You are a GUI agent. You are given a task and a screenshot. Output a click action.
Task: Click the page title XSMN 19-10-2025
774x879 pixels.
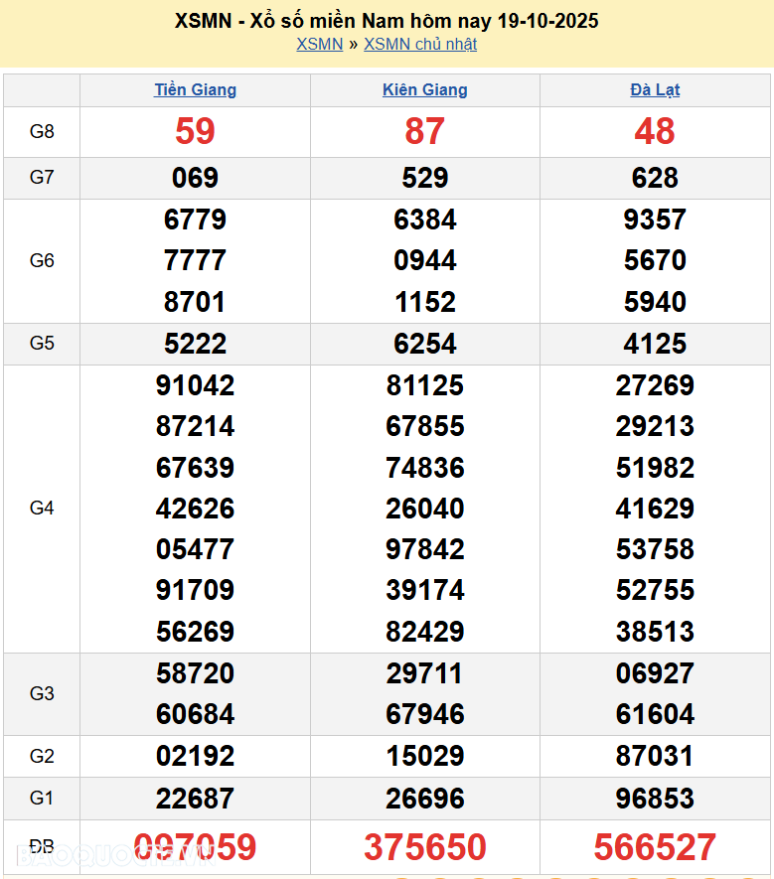(x=387, y=21)
